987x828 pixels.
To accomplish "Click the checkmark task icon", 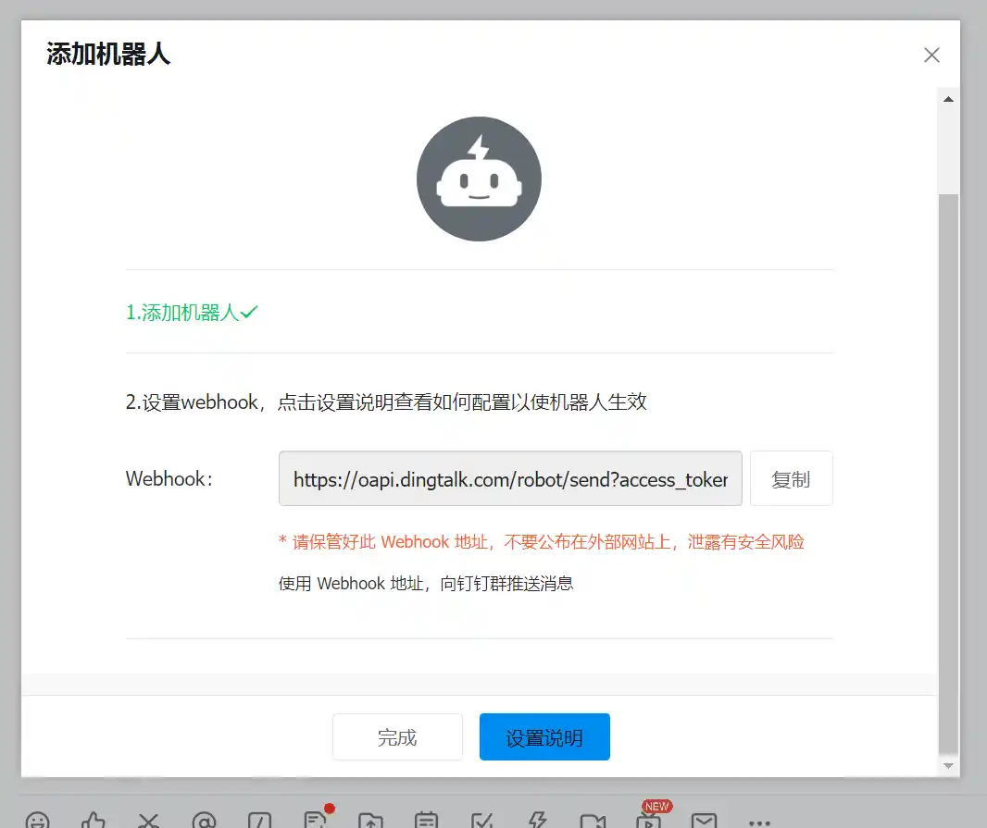I will click(481, 821).
